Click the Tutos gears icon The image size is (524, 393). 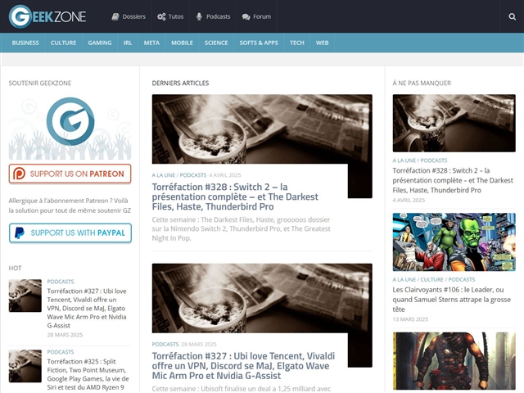point(161,16)
